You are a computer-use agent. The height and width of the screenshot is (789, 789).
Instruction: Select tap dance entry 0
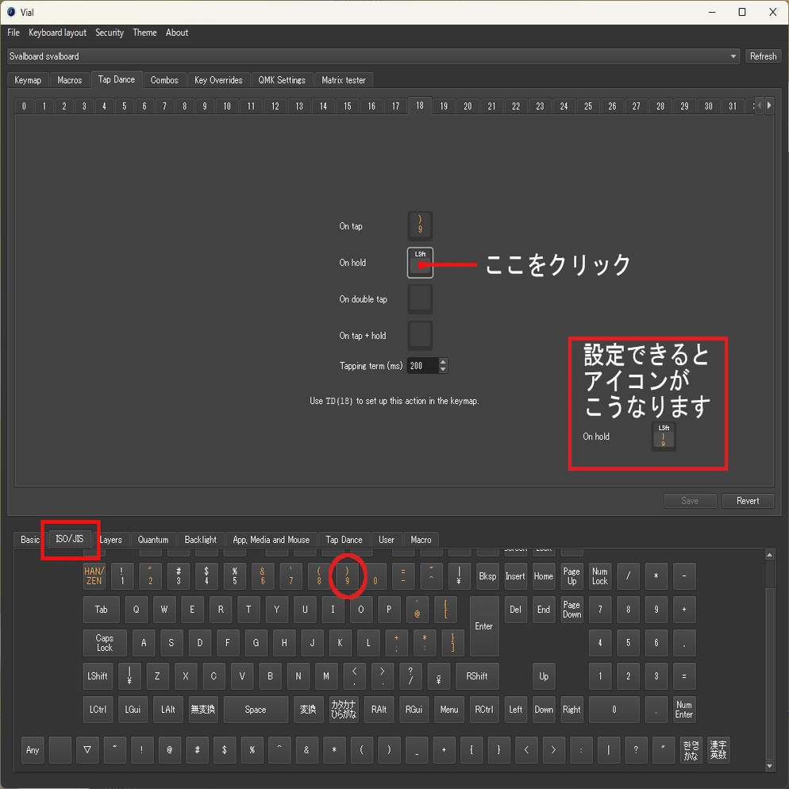point(24,106)
